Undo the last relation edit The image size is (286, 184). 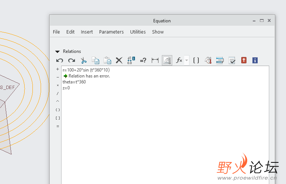coord(60,60)
